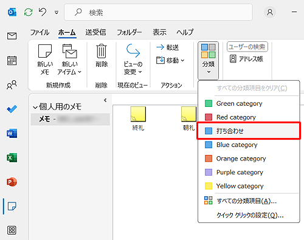This screenshot has width=304, height=240.
Task: Create a 新しいメモ note
Action: point(45,60)
